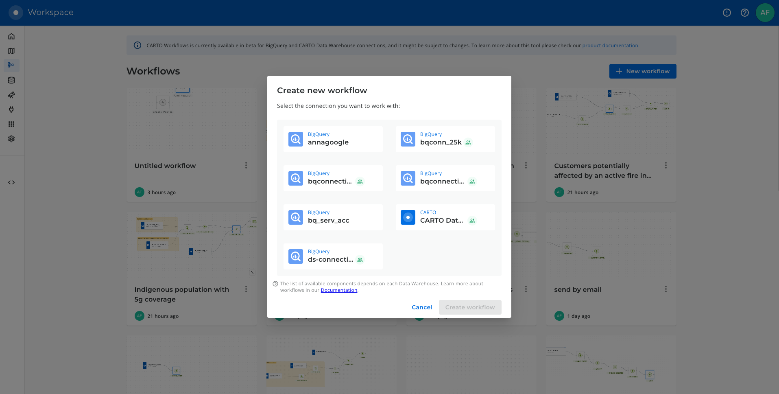779x394 pixels.
Task: Open the Workflows icon in sidebar
Action: click(11, 65)
